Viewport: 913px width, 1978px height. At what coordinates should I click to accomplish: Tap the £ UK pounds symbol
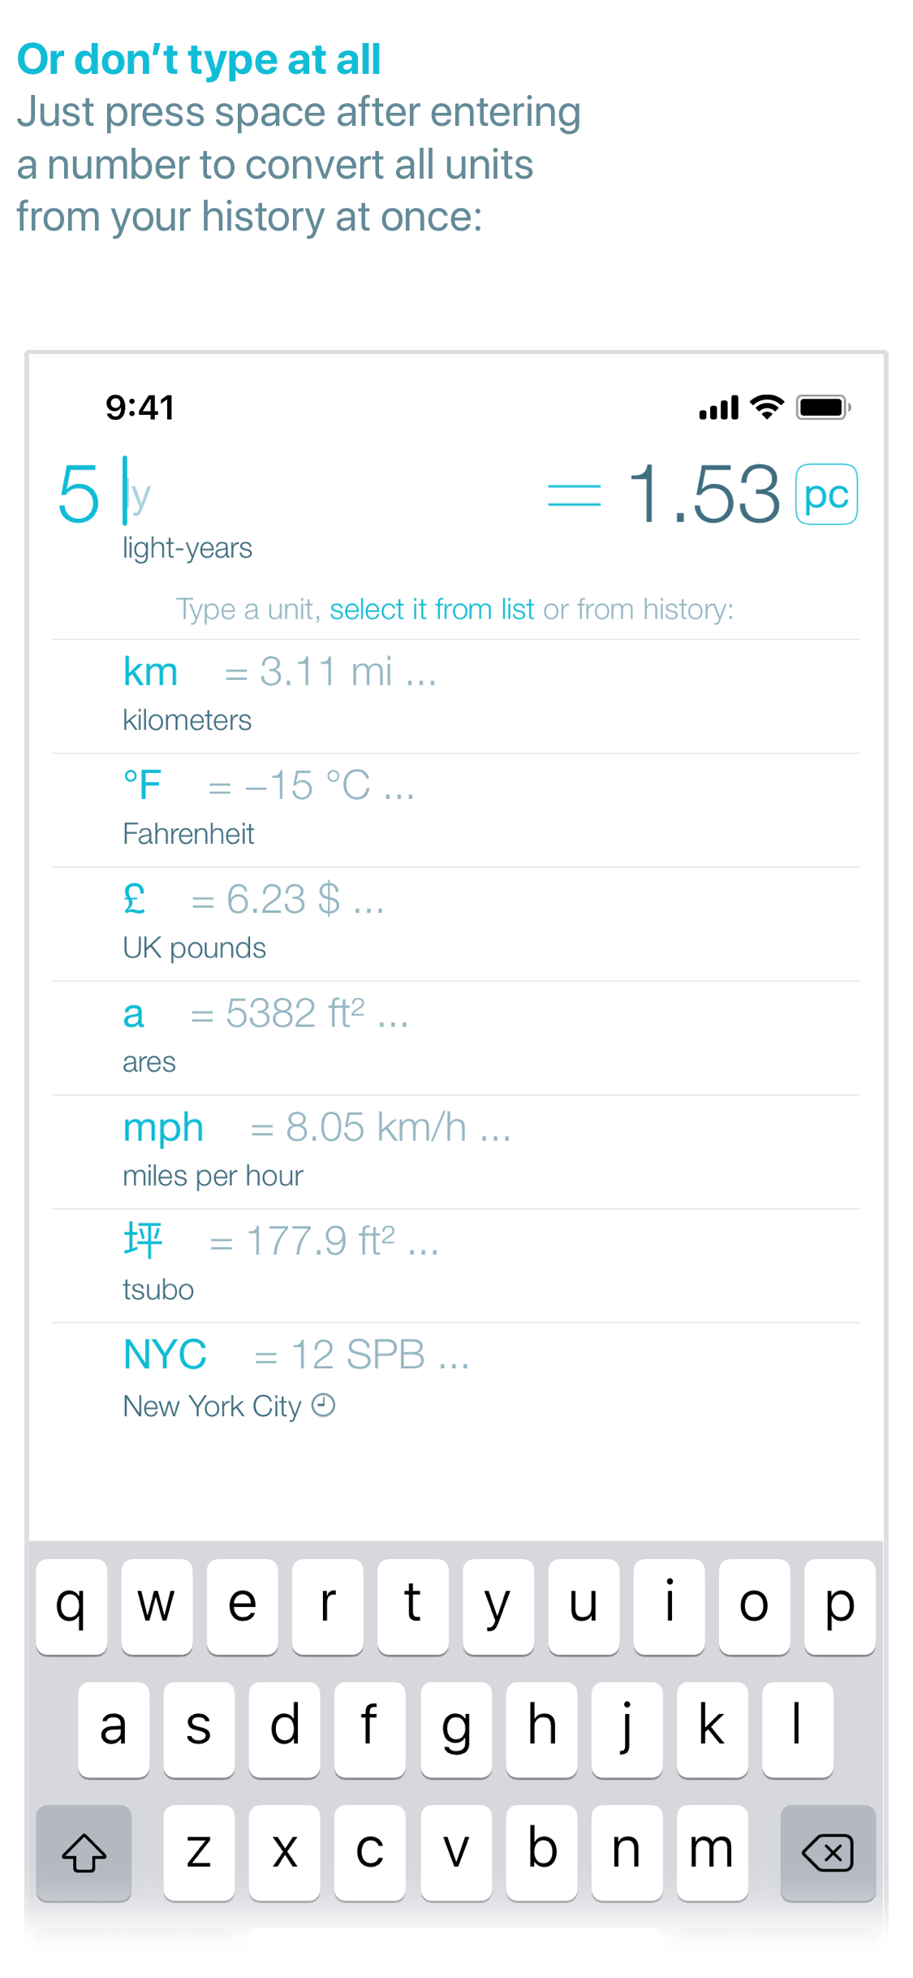pos(134,899)
